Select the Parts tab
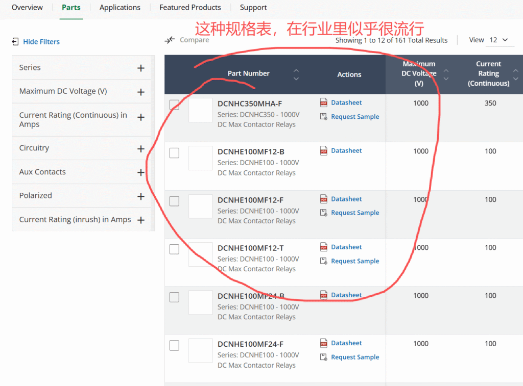Viewport: 523px width, 386px height. 71,7
